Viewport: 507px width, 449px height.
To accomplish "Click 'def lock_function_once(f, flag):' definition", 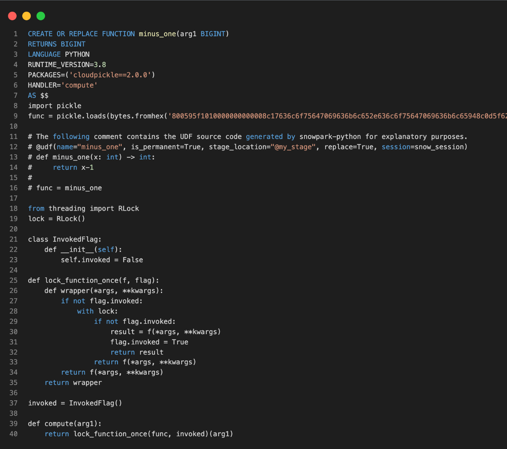I will (93, 281).
